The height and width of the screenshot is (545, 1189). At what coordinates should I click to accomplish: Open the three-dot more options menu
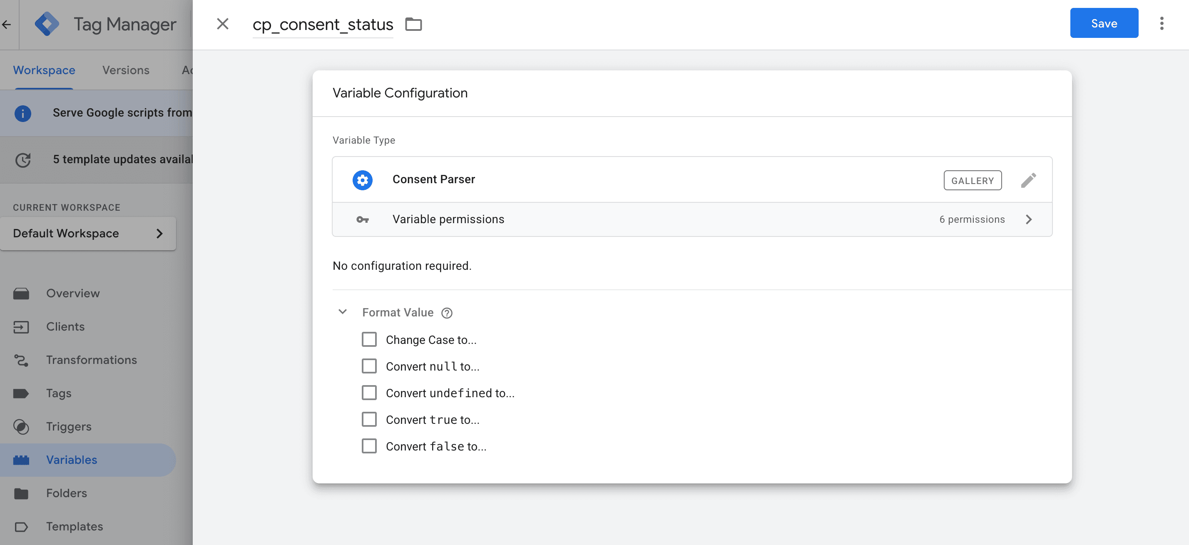pyautogui.click(x=1161, y=24)
